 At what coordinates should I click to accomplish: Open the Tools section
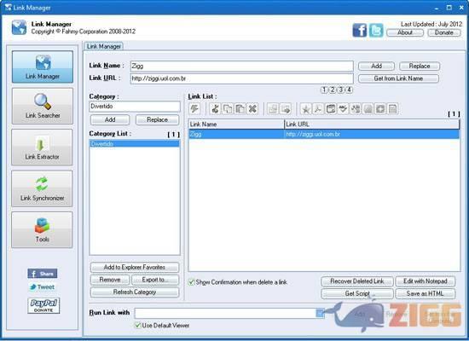pyautogui.click(x=42, y=229)
